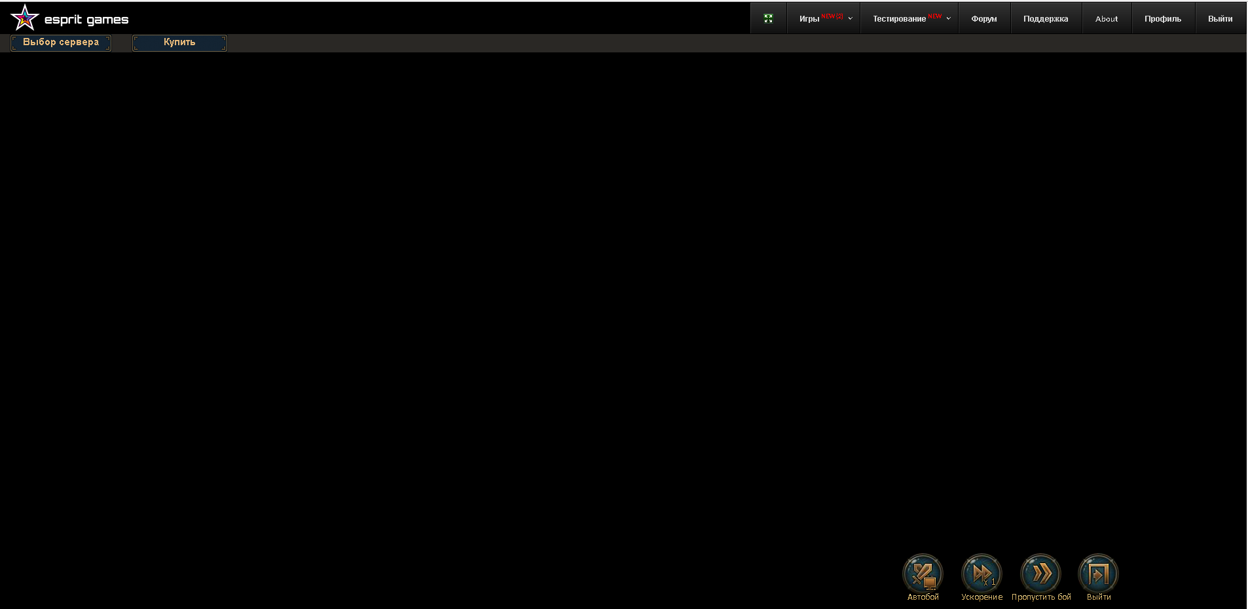The image size is (1248, 609).
Task: Click the Выбор сервера button
Action: click(61, 43)
